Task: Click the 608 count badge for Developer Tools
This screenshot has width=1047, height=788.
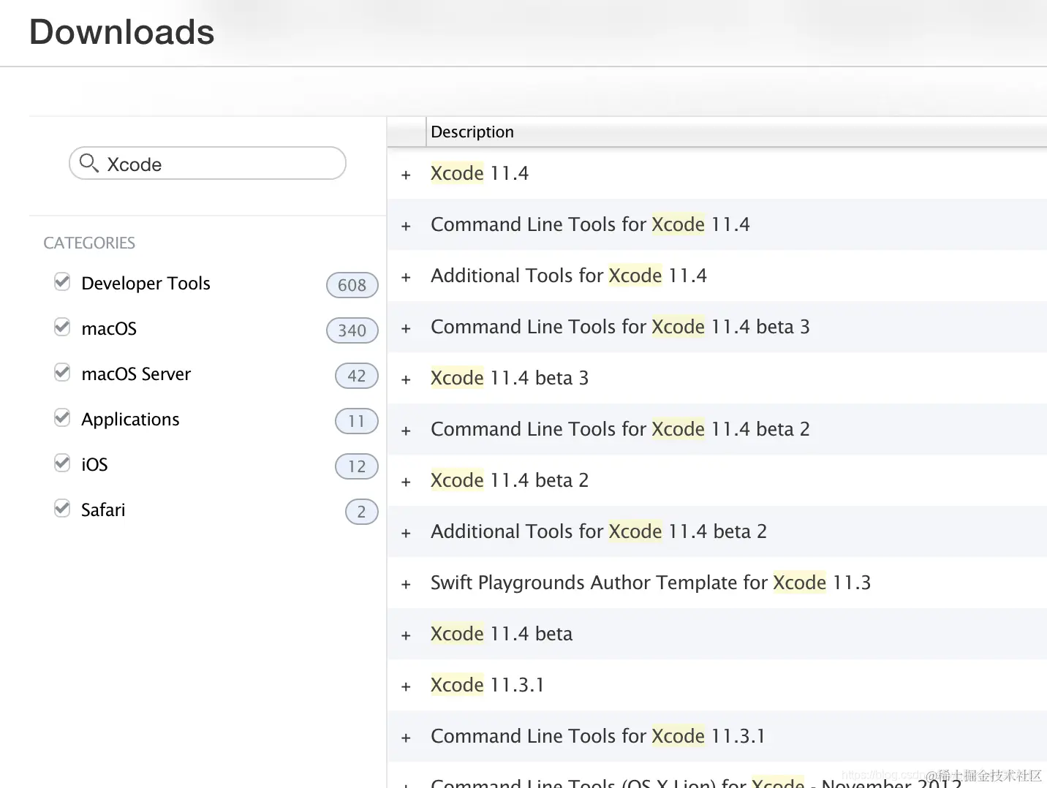Action: (352, 285)
